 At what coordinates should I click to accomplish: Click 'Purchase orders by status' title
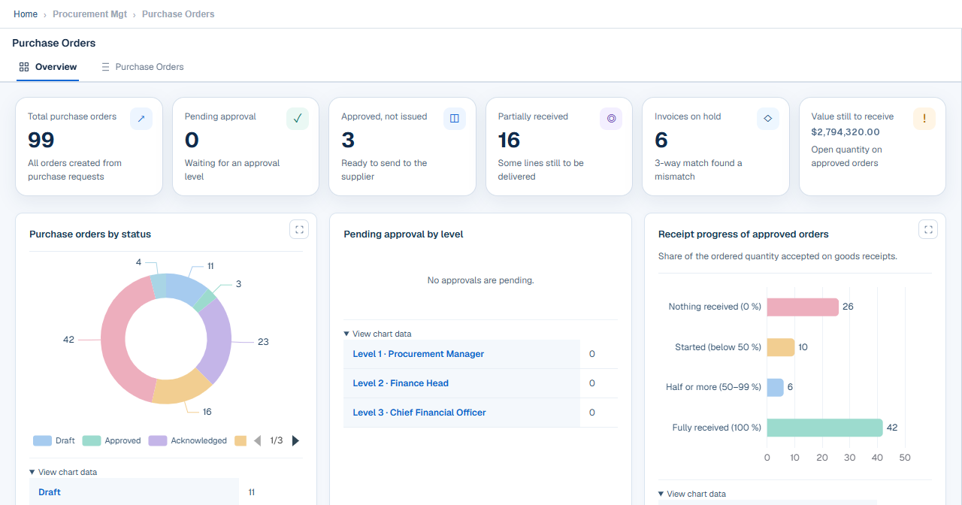[90, 234]
